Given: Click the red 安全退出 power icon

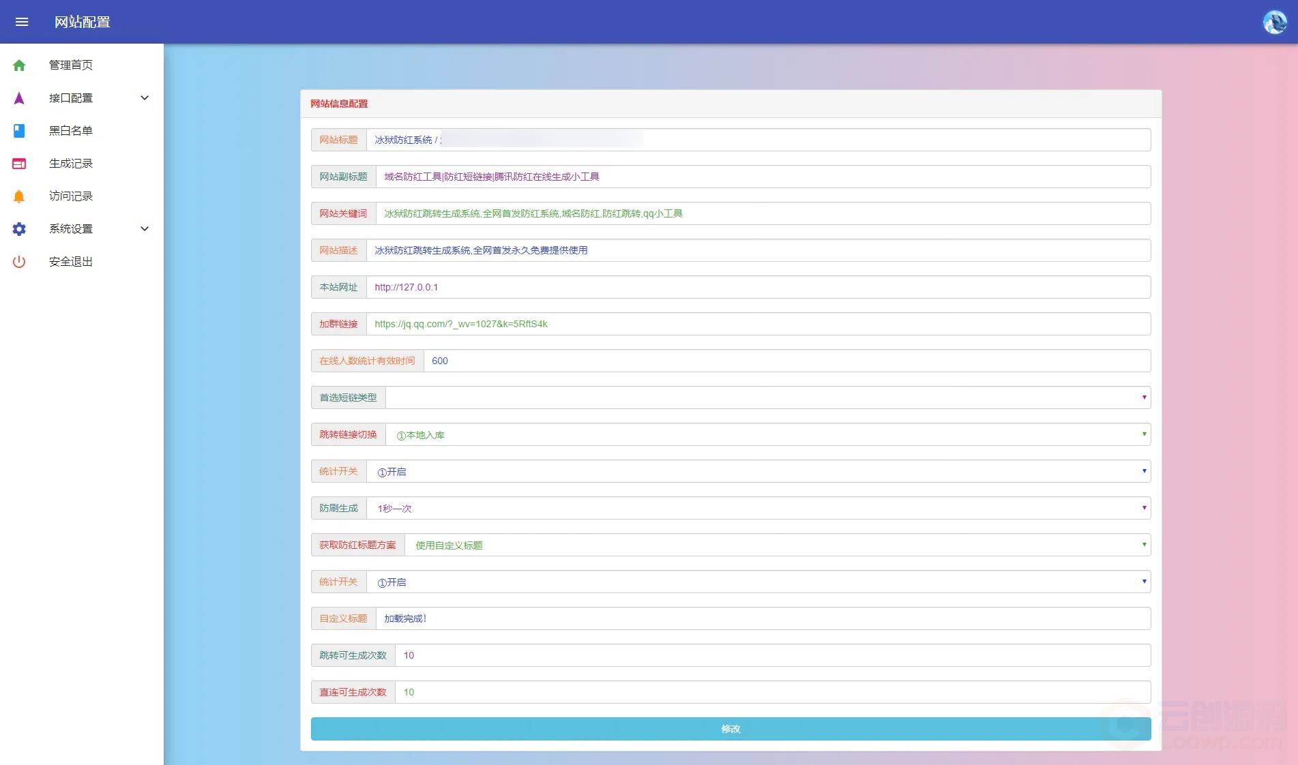Looking at the screenshot, I should click(x=19, y=262).
